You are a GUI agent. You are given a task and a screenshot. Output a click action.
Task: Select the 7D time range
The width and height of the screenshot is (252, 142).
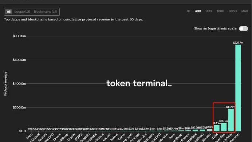pyautogui.click(x=188, y=11)
